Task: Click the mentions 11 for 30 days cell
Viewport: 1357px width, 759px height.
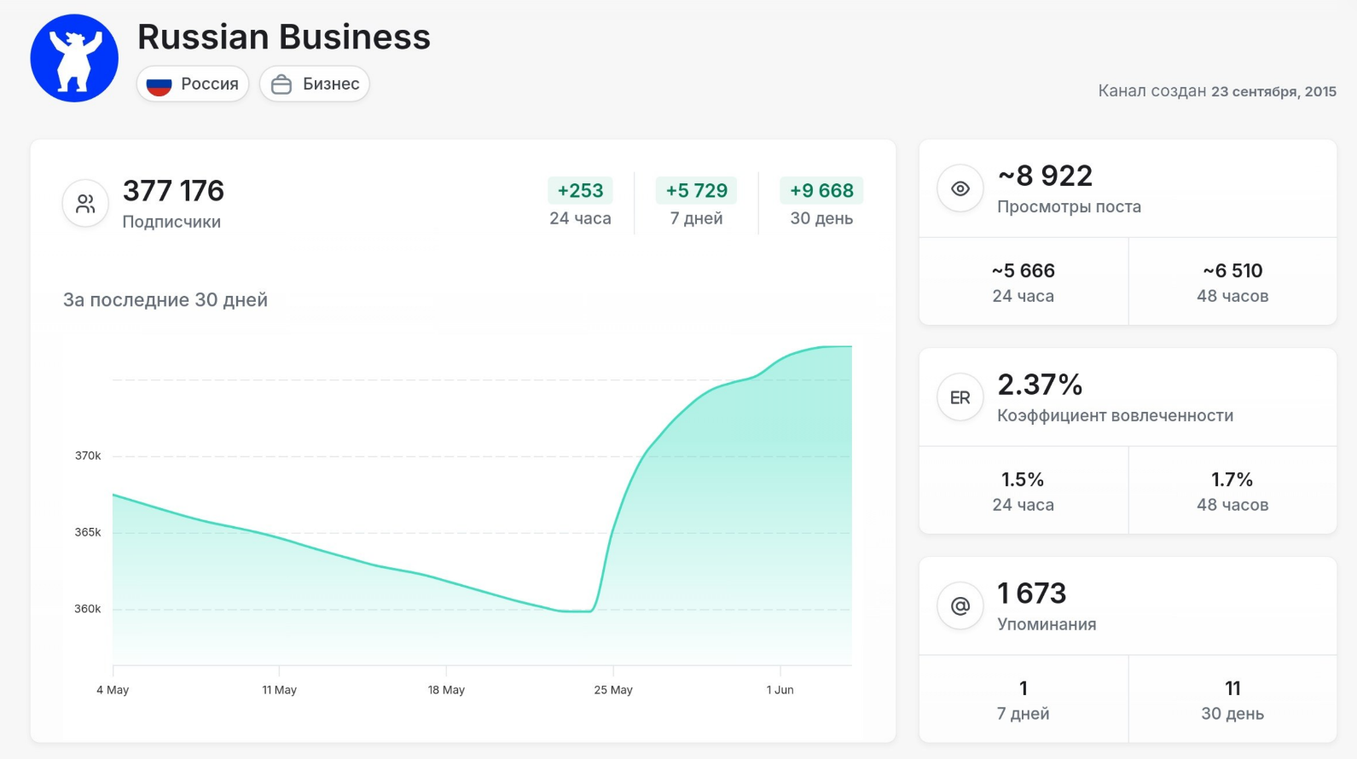Action: pyautogui.click(x=1232, y=699)
